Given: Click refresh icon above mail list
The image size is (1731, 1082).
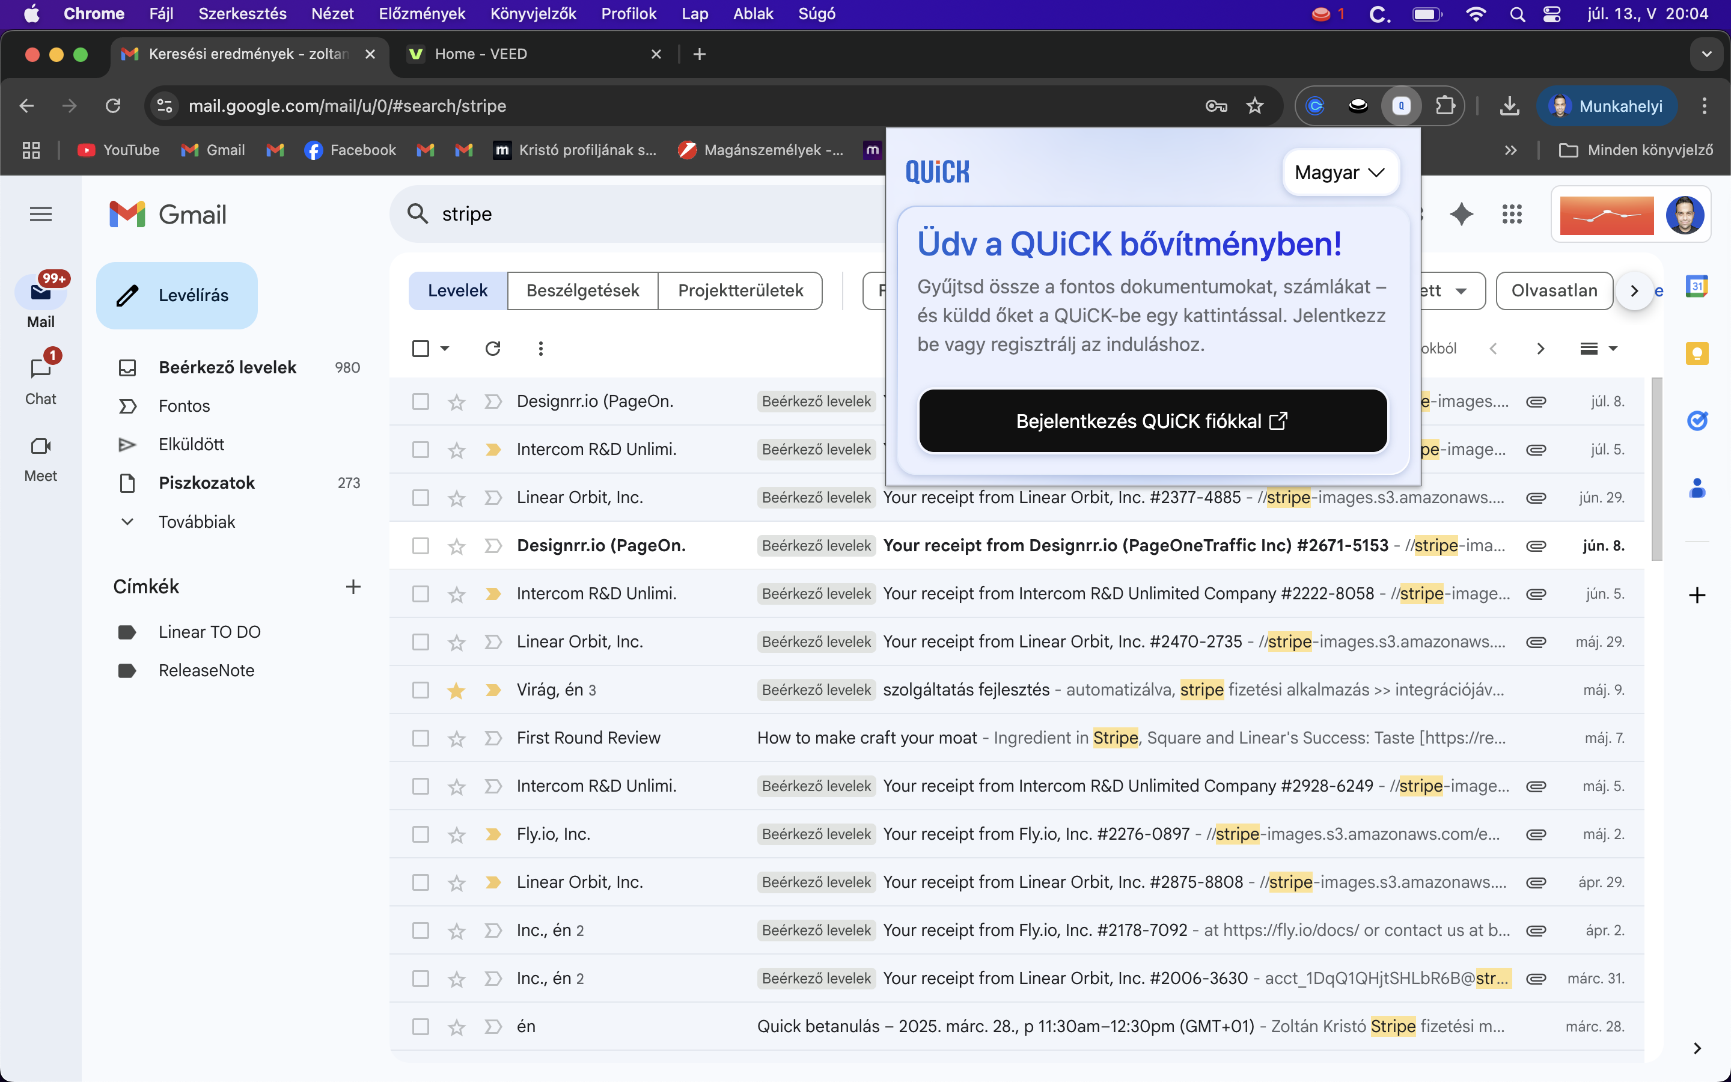Looking at the screenshot, I should click(x=493, y=349).
